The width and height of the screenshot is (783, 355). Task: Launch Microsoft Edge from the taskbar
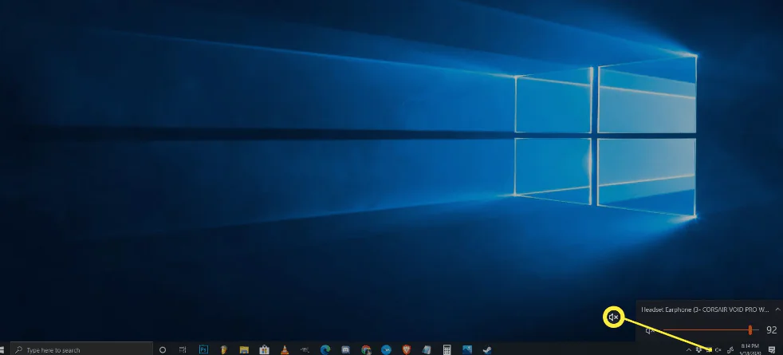(x=325, y=349)
